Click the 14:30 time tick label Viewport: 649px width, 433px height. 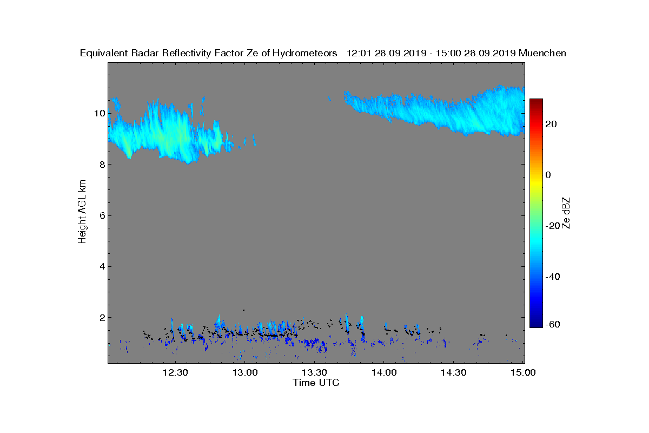point(454,373)
